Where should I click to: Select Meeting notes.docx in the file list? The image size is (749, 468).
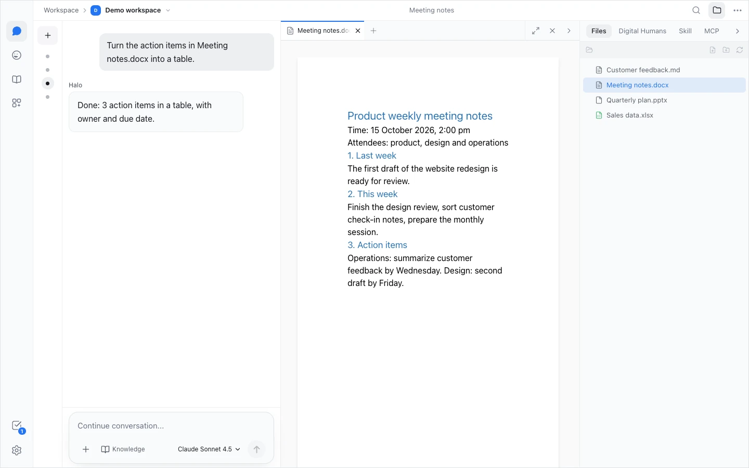pyautogui.click(x=664, y=85)
